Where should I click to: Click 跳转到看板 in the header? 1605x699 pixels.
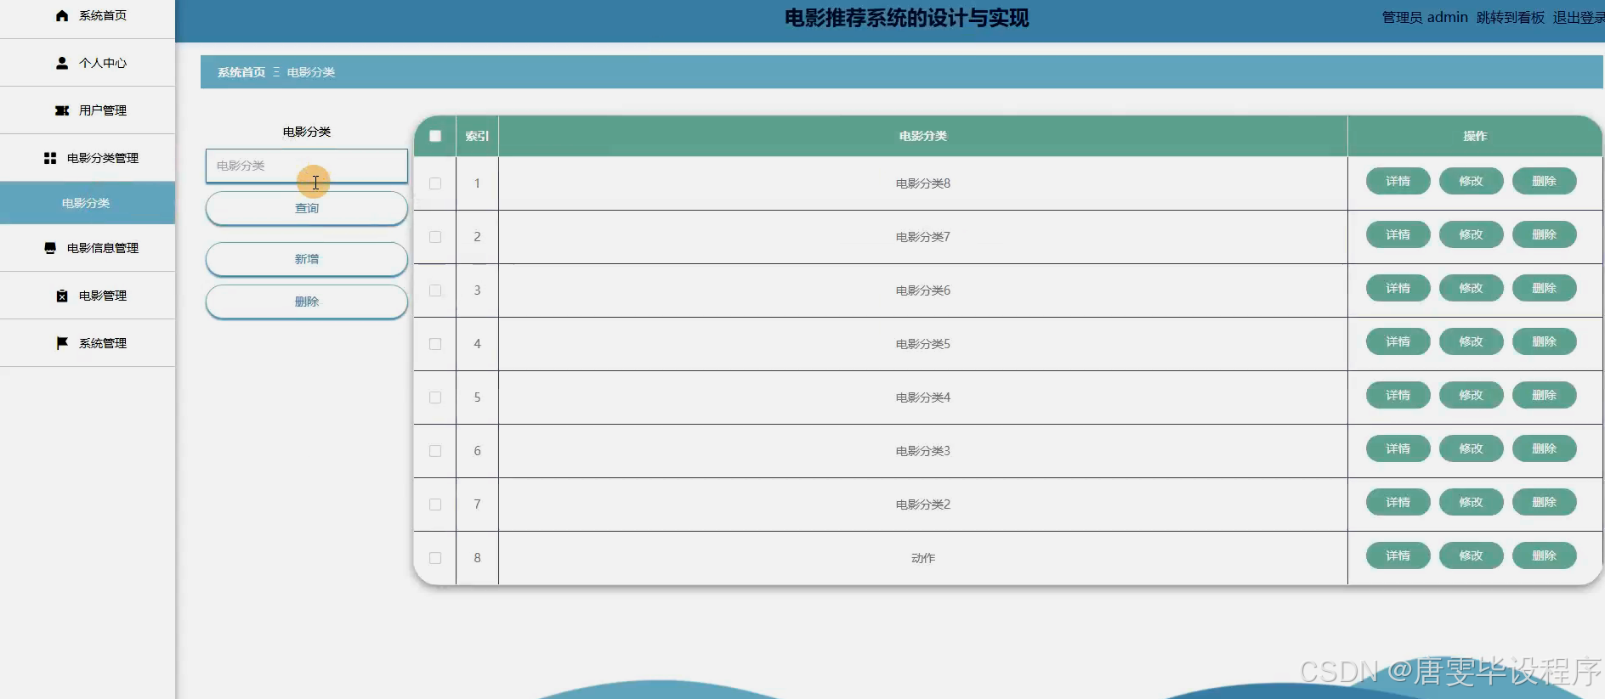[1510, 17]
